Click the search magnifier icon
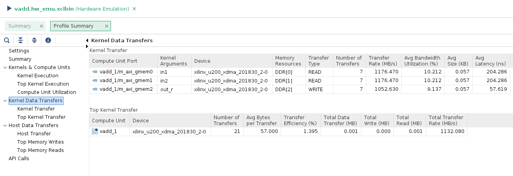513x176 pixels. pos(7,40)
